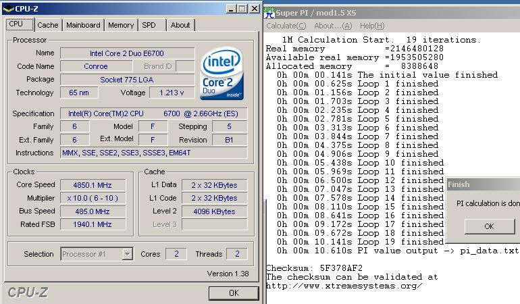Click the Core Speed value 4850.1 MHz
The width and height of the screenshot is (520, 304).
(x=93, y=185)
